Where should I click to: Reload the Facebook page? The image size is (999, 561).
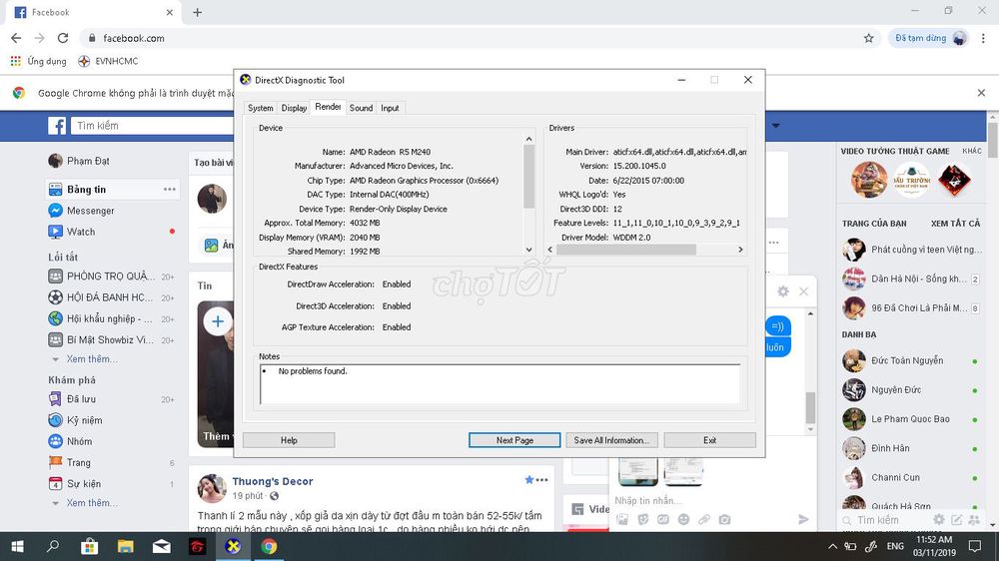(62, 38)
